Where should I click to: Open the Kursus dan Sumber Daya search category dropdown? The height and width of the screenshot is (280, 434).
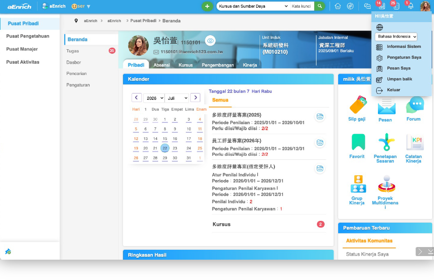tap(253, 6)
